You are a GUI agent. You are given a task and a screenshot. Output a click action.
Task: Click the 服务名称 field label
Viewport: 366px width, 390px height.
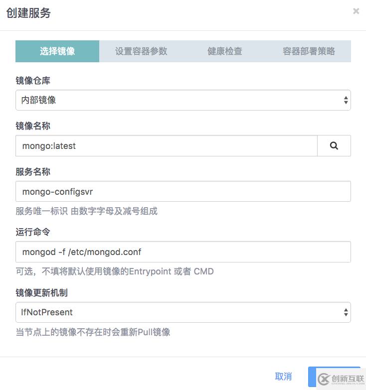33,172
